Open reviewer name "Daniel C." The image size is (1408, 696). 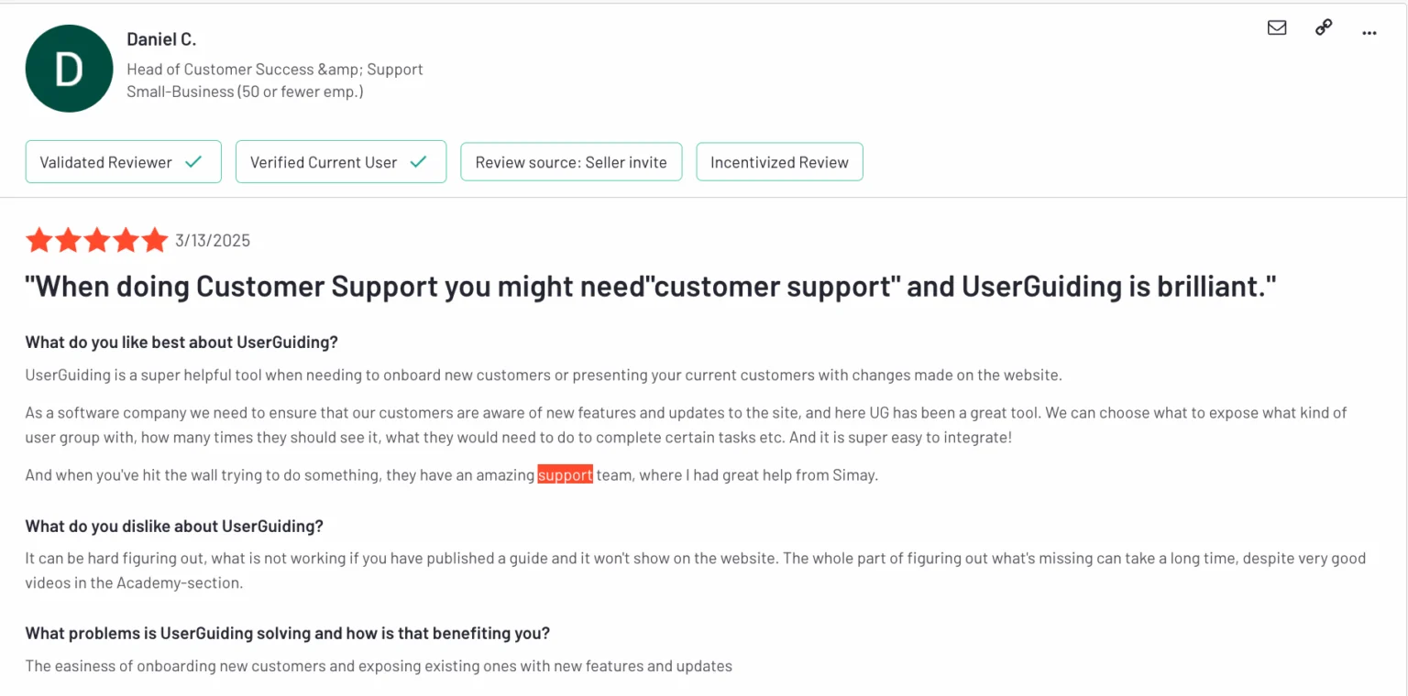tap(161, 39)
